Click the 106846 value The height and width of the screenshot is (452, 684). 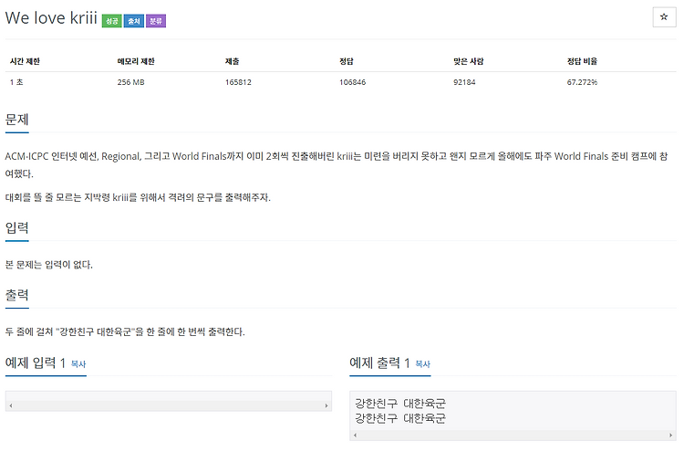(x=352, y=82)
